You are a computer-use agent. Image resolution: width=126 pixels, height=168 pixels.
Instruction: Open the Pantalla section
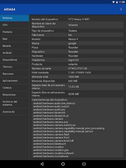[x=14, y=32]
